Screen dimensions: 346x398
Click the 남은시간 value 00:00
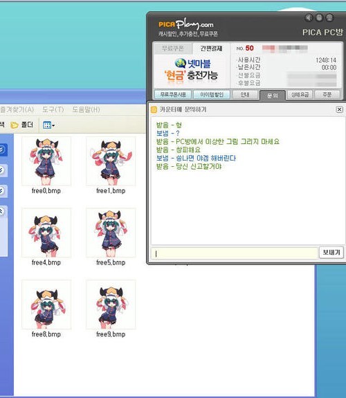pos(329,68)
